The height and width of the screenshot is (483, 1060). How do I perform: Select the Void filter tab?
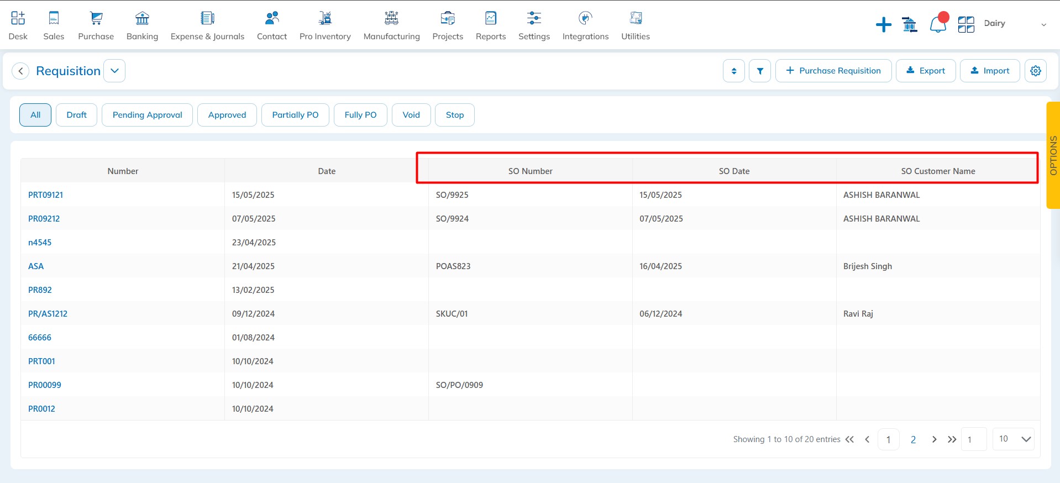411,115
